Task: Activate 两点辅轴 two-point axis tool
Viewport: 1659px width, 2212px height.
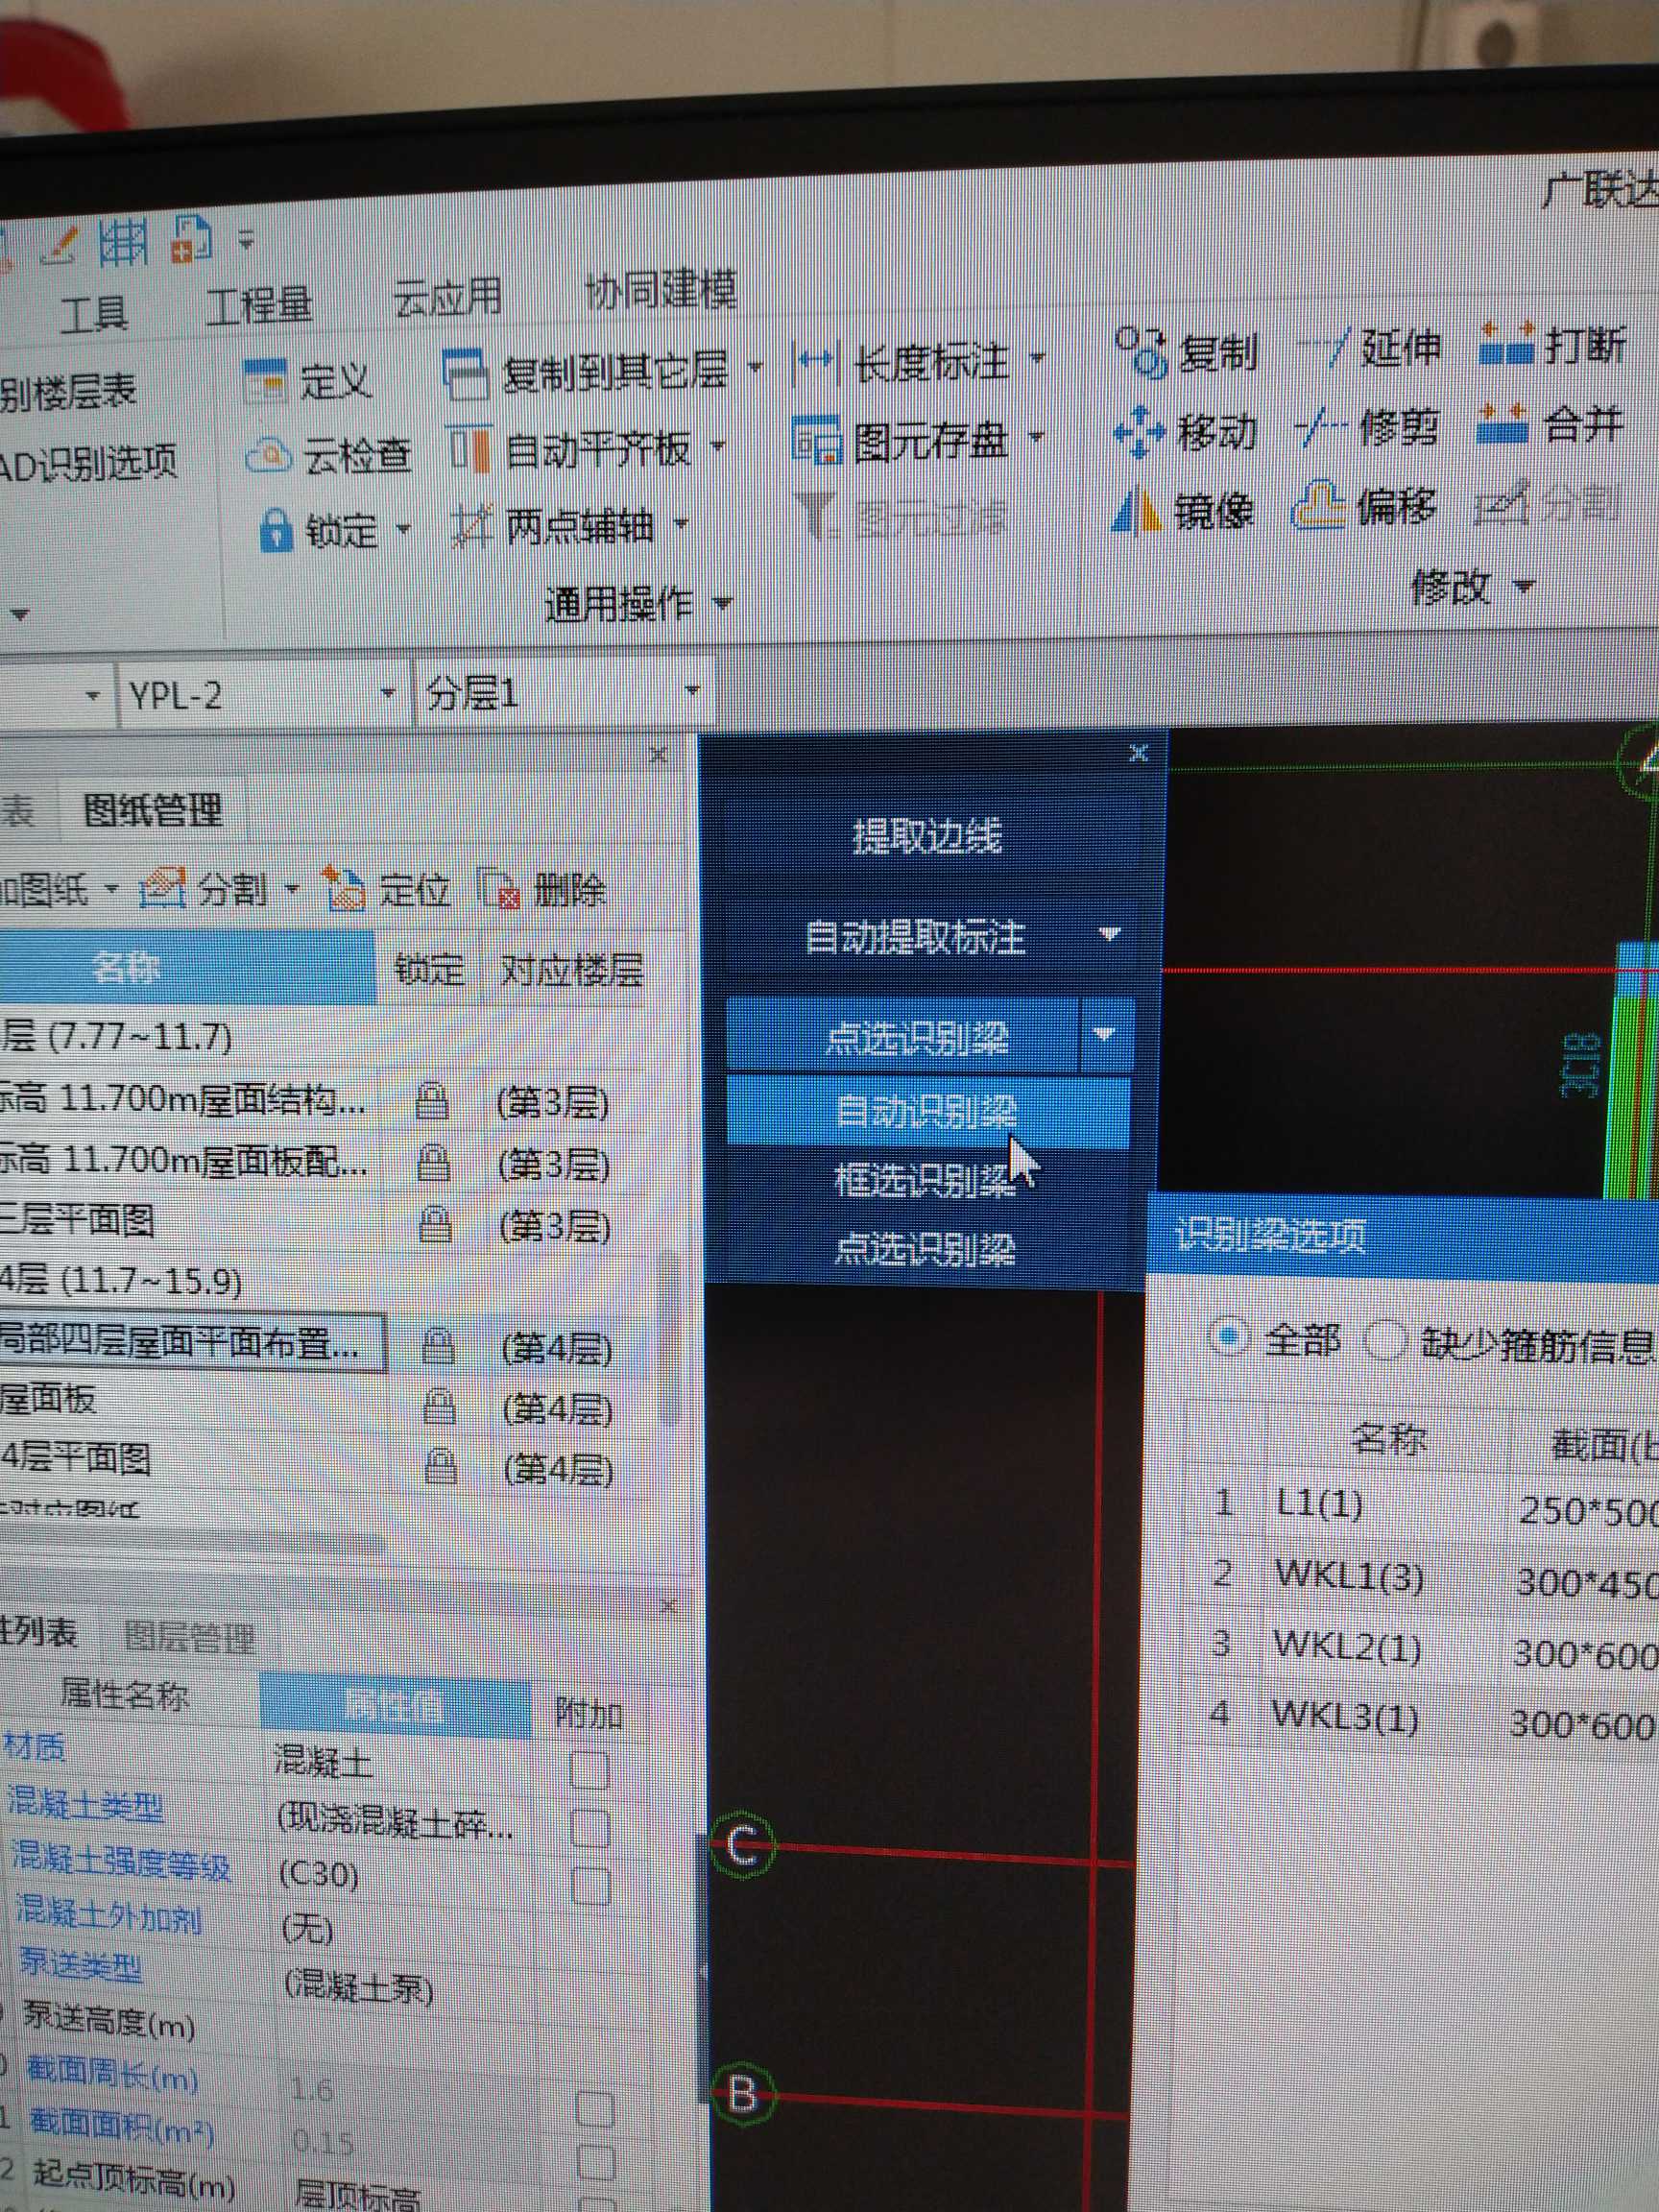Action: (553, 525)
